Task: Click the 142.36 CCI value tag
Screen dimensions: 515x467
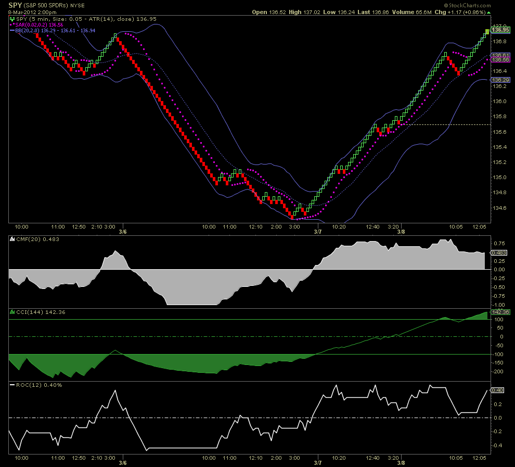Action: pyautogui.click(x=500, y=312)
